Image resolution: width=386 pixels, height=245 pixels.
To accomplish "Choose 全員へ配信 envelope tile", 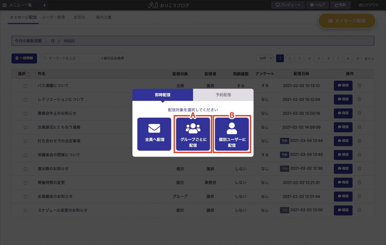I will tap(154, 134).
